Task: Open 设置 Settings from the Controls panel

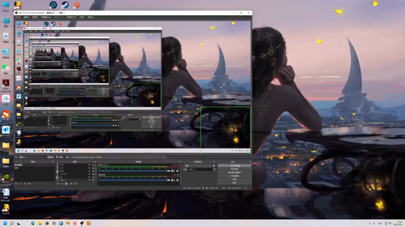Action: pyautogui.click(x=234, y=179)
